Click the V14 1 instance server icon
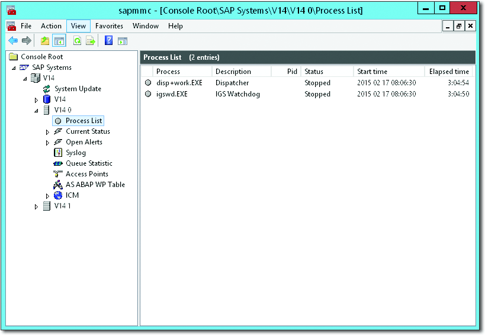The height and width of the screenshot is (335, 485). tap(46, 206)
